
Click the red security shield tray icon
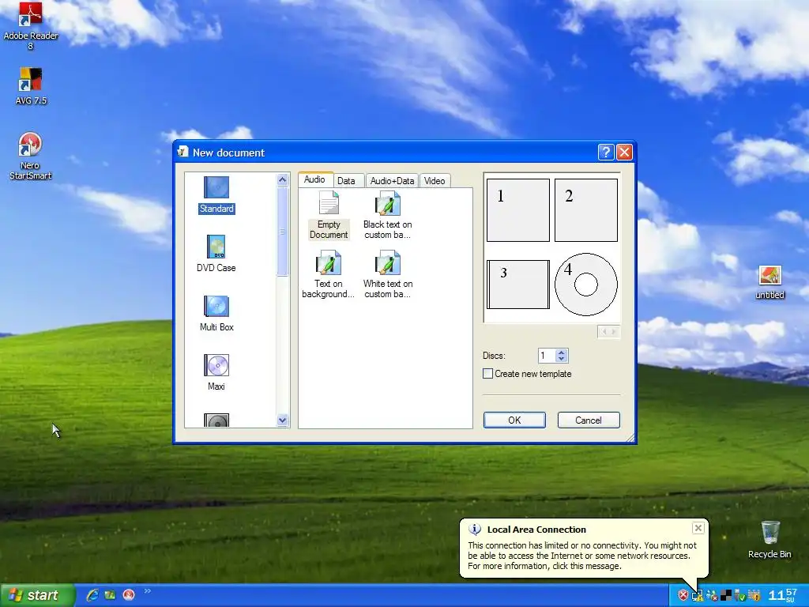pyautogui.click(x=683, y=596)
